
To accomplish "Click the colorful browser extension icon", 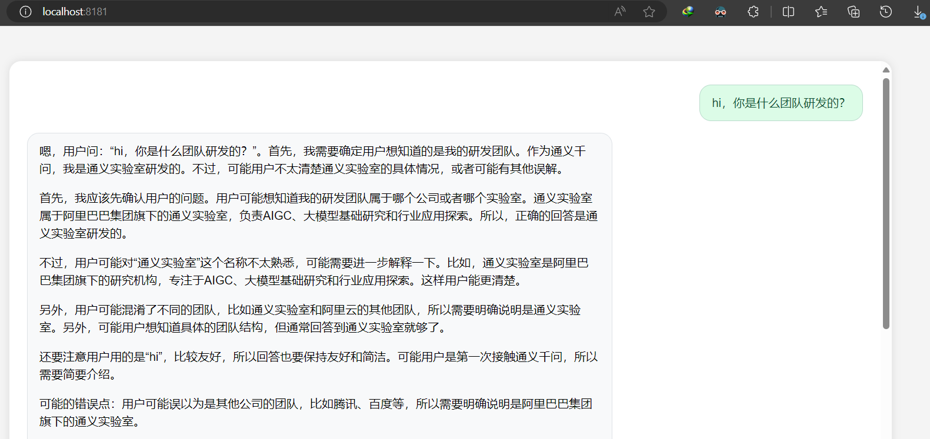I will (688, 12).
